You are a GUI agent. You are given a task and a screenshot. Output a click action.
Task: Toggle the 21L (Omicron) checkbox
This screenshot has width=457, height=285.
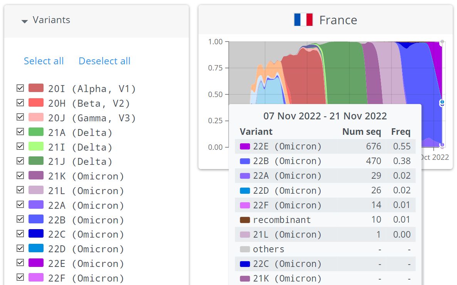click(x=20, y=190)
